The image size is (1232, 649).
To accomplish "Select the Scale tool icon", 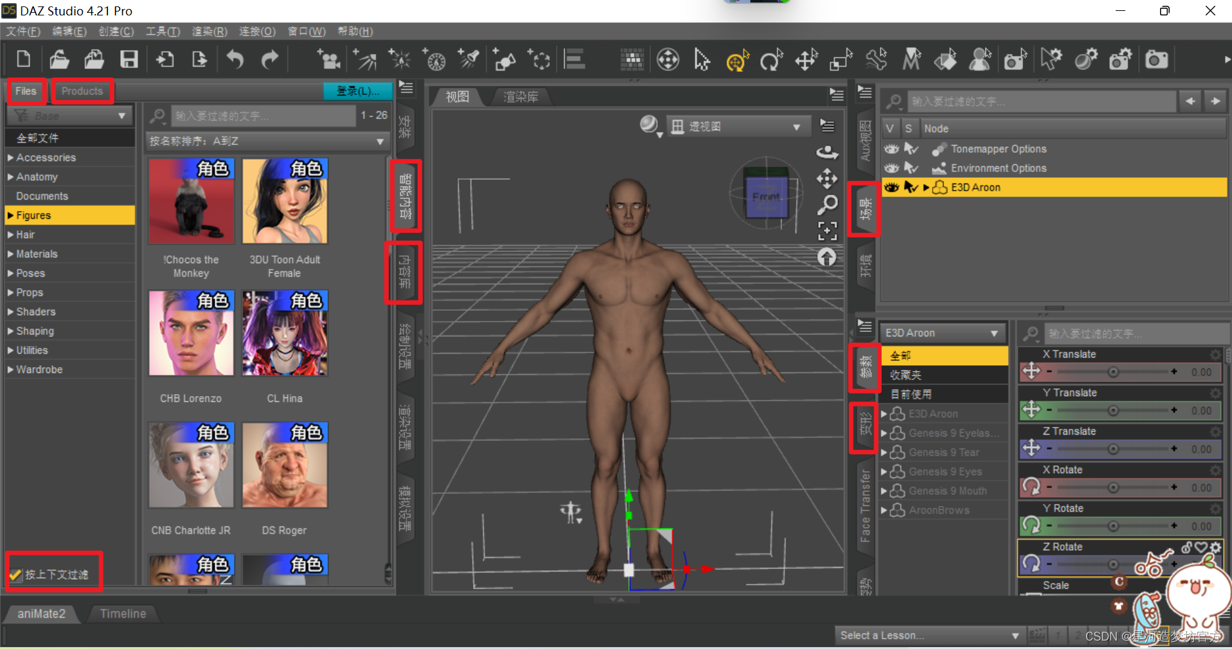I will coord(841,60).
